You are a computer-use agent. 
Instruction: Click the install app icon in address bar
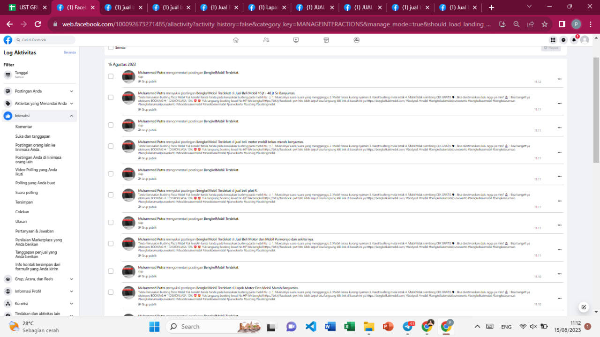coord(502,24)
